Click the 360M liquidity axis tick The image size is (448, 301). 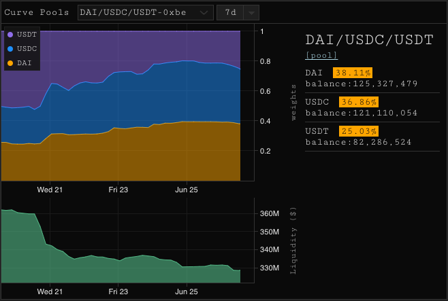click(269, 213)
